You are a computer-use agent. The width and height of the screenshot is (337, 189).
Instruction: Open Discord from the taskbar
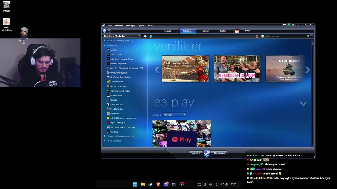click(166, 185)
